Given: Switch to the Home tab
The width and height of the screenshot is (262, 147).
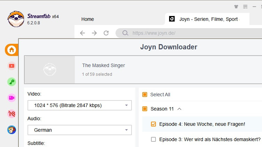Looking at the screenshot, I should pyautogui.click(x=88, y=19).
